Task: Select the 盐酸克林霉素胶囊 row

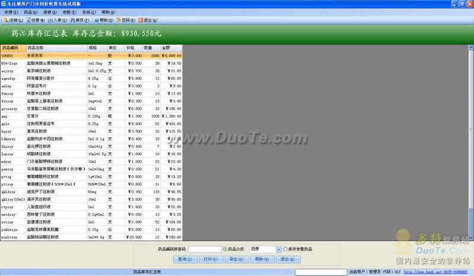Action: [x=91, y=229]
